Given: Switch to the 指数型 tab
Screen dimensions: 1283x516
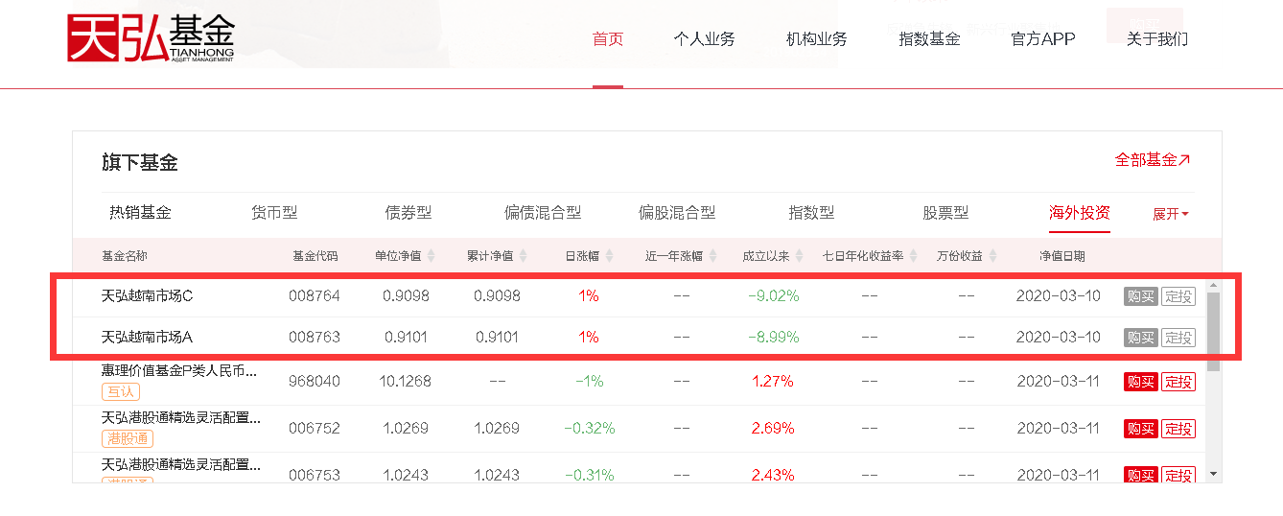Looking at the screenshot, I should pos(811,213).
